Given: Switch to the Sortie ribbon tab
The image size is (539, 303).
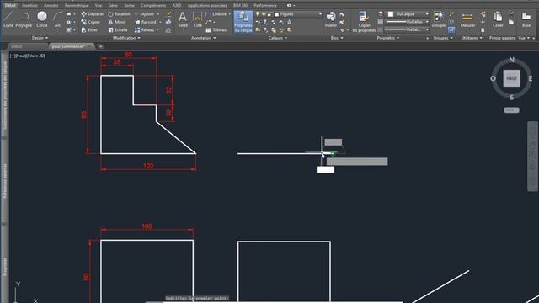Looking at the screenshot, I should (129, 6).
